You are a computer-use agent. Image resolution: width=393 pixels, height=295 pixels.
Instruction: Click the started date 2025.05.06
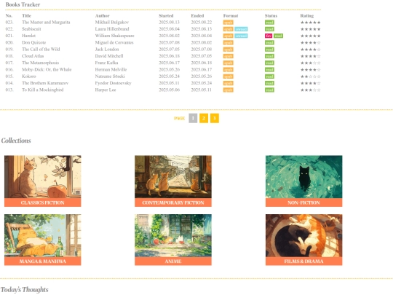point(169,90)
